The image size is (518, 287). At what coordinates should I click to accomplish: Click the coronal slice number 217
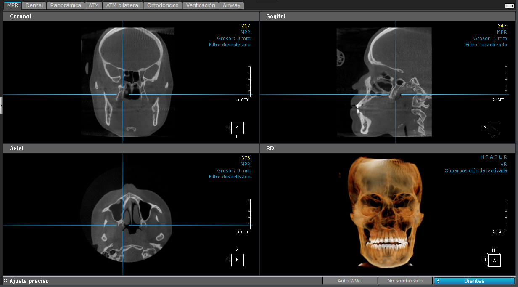click(x=246, y=26)
